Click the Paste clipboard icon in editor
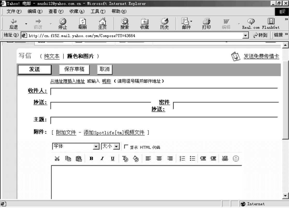This screenshot has height=208, width=289. (x=79, y=159)
